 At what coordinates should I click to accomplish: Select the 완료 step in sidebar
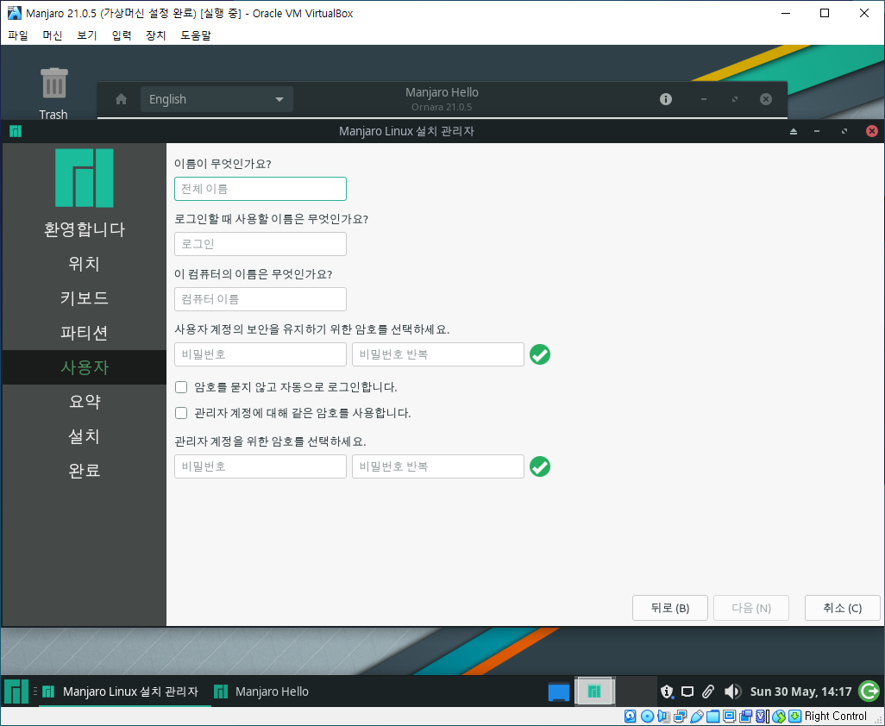pos(85,471)
